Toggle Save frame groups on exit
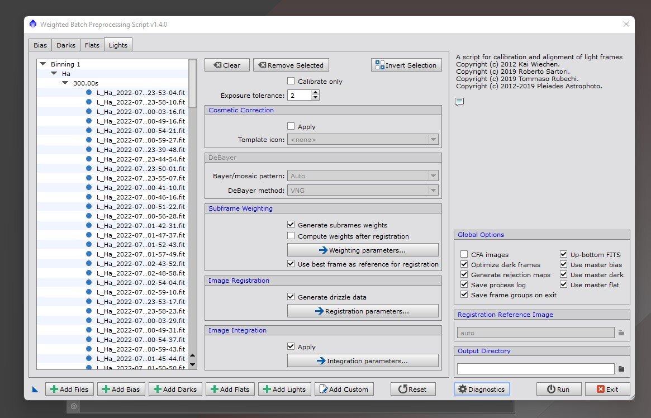651x418 pixels. click(x=464, y=294)
